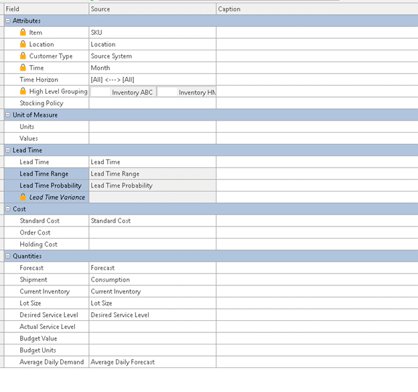The image size is (418, 392).
Task: Select the Lead Time field under Lead Time group
Action: 46,162
